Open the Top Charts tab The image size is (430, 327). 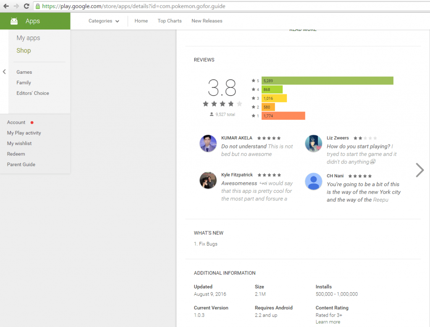[x=170, y=21]
